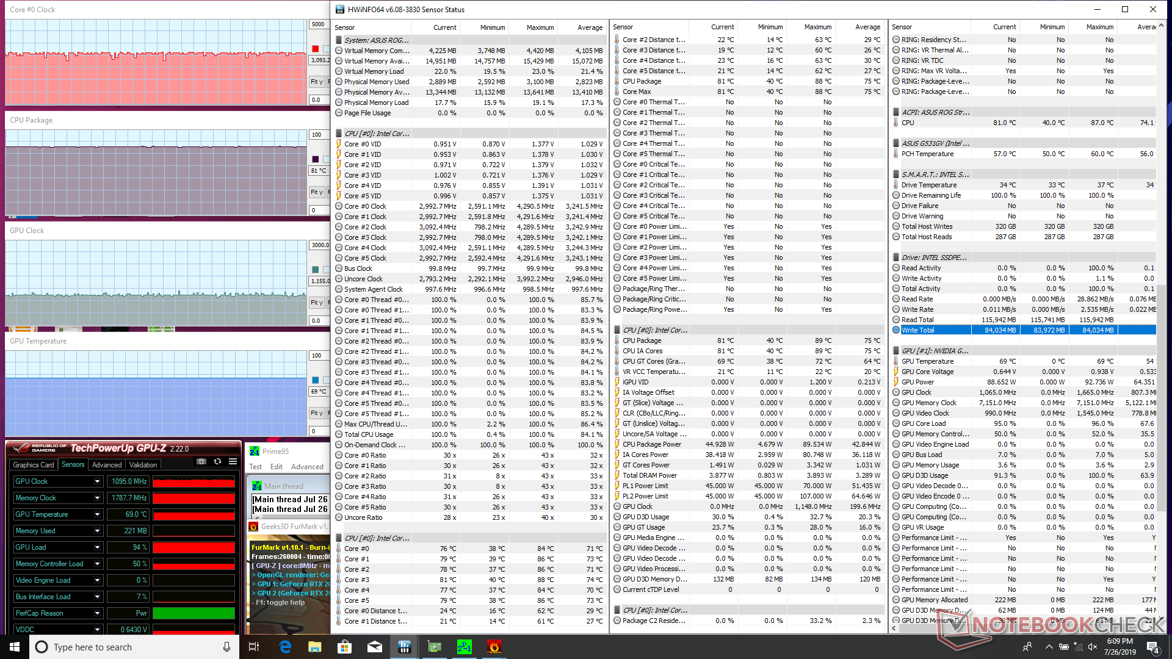Click the System ASUS ROG group icon

339,40
